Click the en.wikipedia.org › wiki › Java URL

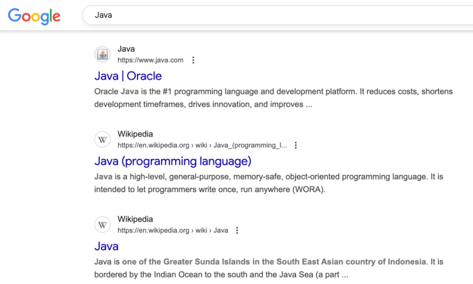pos(173,230)
